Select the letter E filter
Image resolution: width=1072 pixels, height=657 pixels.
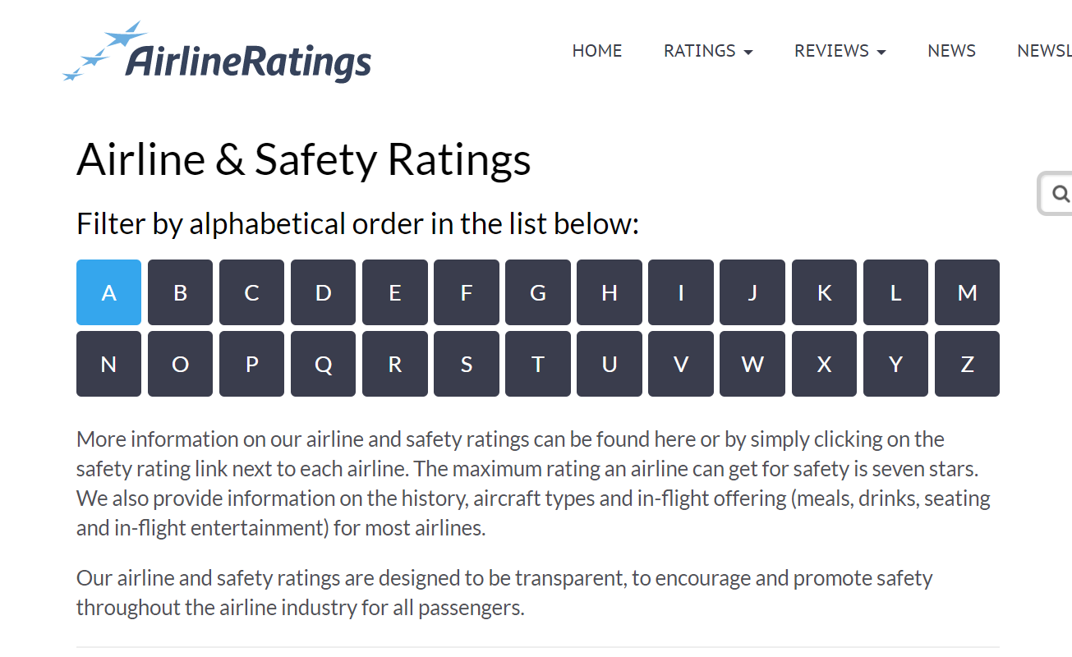394,292
